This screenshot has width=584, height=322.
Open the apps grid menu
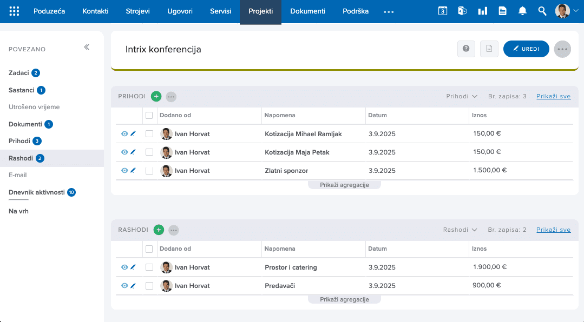(x=14, y=11)
